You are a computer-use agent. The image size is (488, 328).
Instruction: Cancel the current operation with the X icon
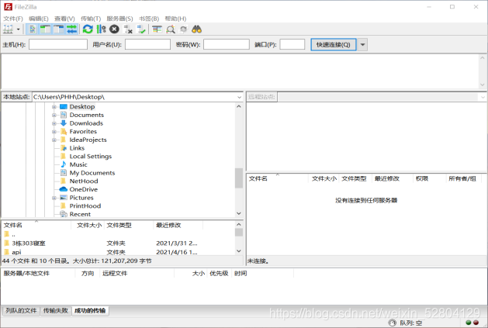click(114, 29)
